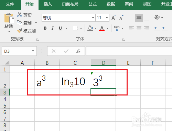Open the font size dropdown
Screen dimensions: 172x131
click(x=107, y=18)
